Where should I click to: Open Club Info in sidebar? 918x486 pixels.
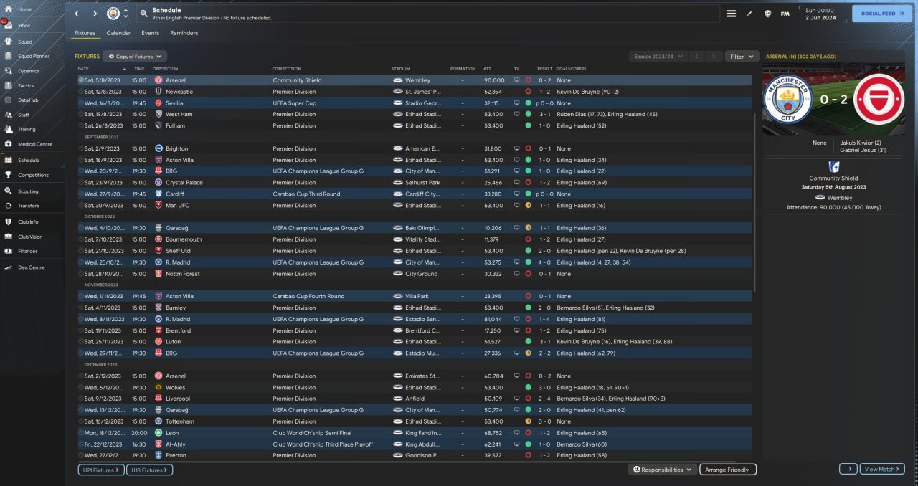tap(28, 222)
